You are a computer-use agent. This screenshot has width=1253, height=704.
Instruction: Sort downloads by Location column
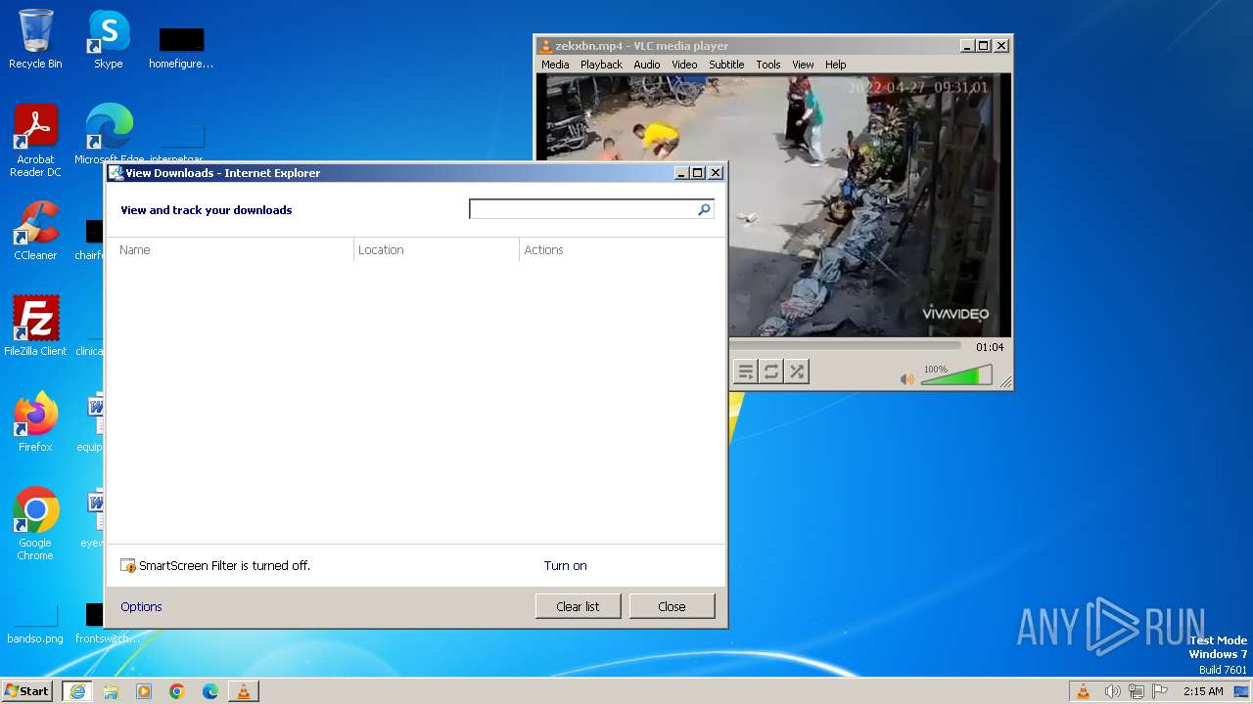pyautogui.click(x=437, y=250)
